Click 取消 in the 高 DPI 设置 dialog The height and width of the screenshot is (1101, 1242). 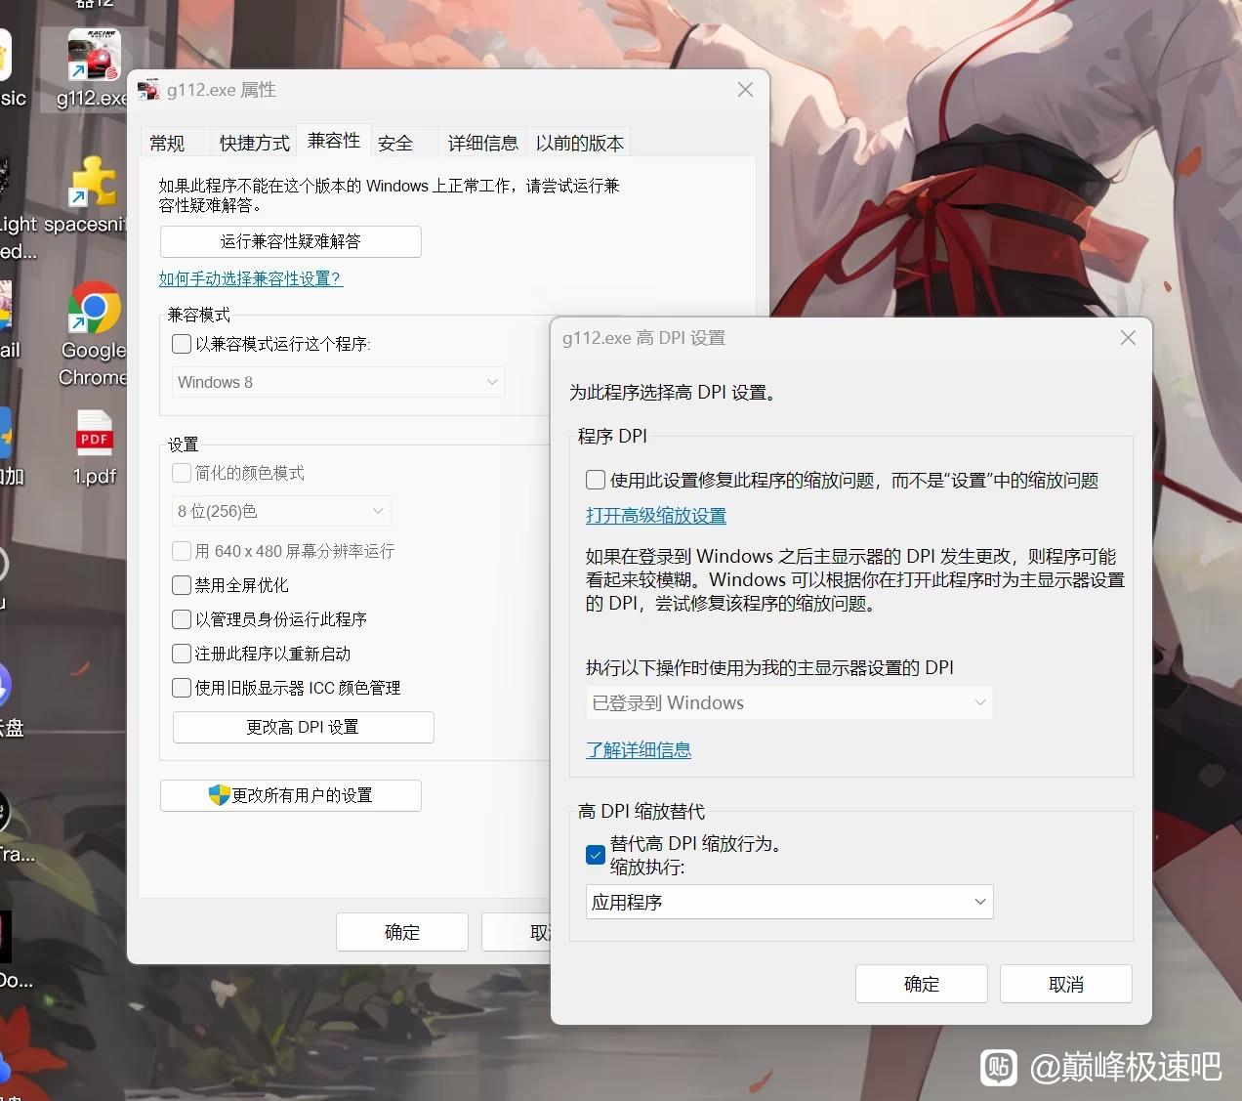click(1066, 984)
